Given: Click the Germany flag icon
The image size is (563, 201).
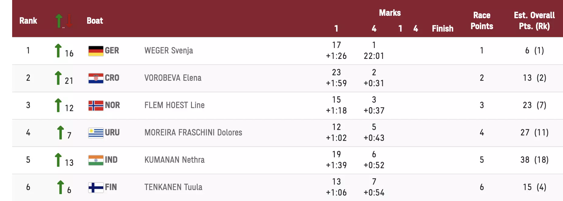Looking at the screenshot, I should tap(96, 51).
